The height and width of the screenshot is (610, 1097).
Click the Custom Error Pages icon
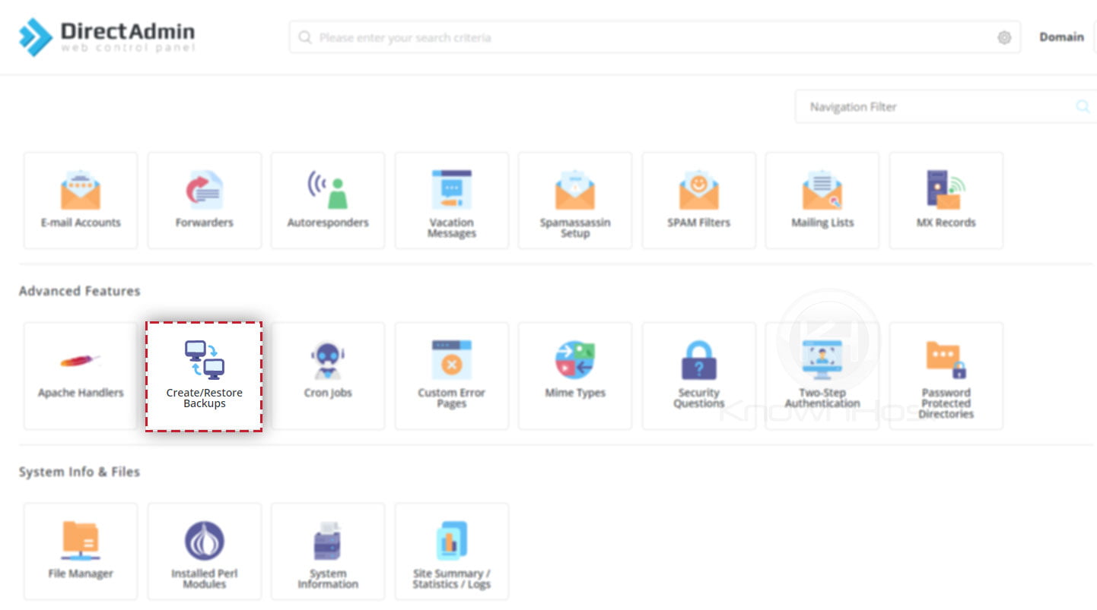pyautogui.click(x=451, y=375)
